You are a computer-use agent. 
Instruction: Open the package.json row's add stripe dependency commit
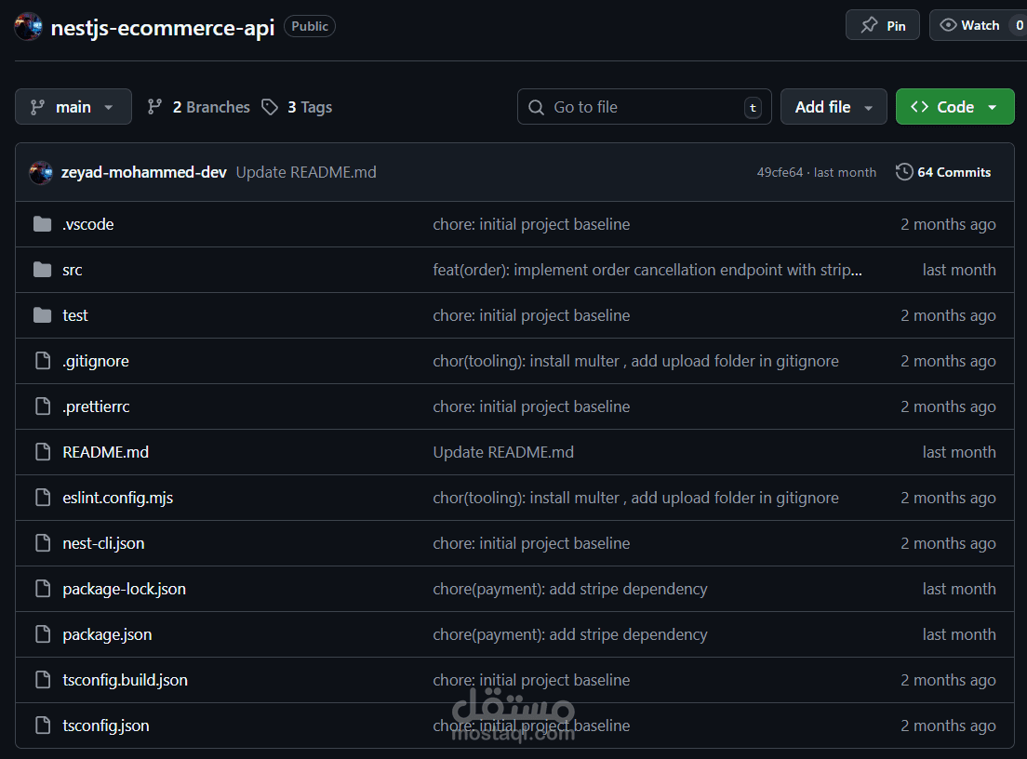570,634
